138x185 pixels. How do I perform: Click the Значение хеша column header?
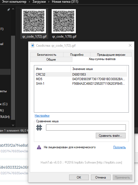[x=99, y=69]
